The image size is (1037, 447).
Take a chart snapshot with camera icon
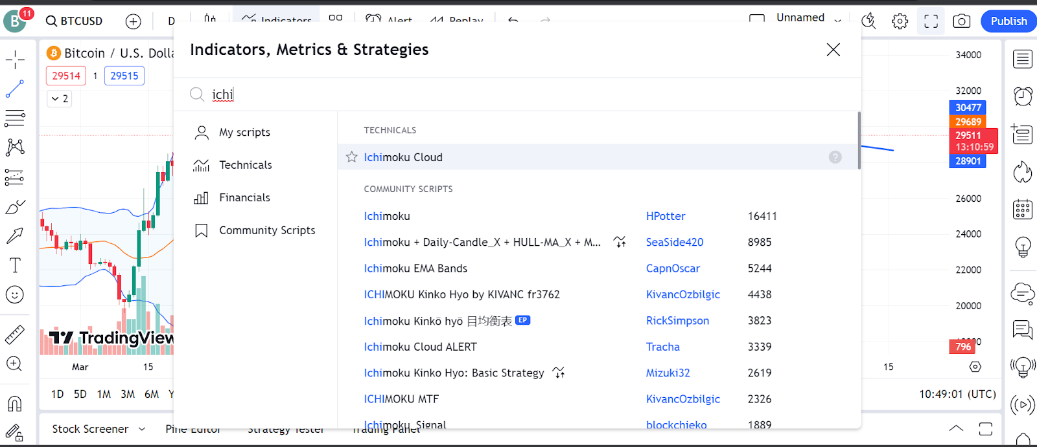962,21
